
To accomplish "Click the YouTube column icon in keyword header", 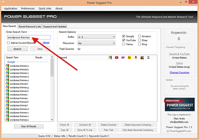I will (116, 58).
